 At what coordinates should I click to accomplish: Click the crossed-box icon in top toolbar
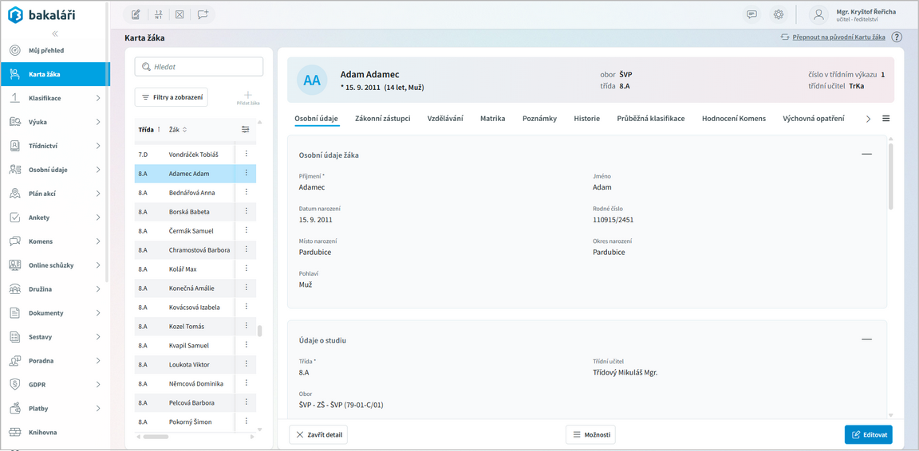click(x=180, y=14)
